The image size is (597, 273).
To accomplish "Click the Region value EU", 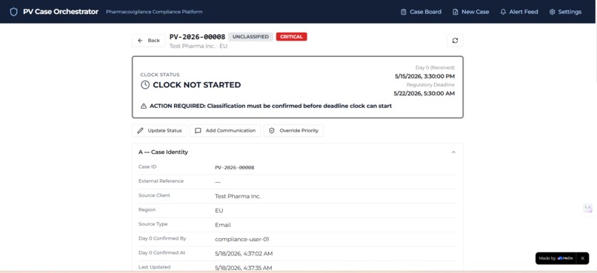I will (x=219, y=211).
